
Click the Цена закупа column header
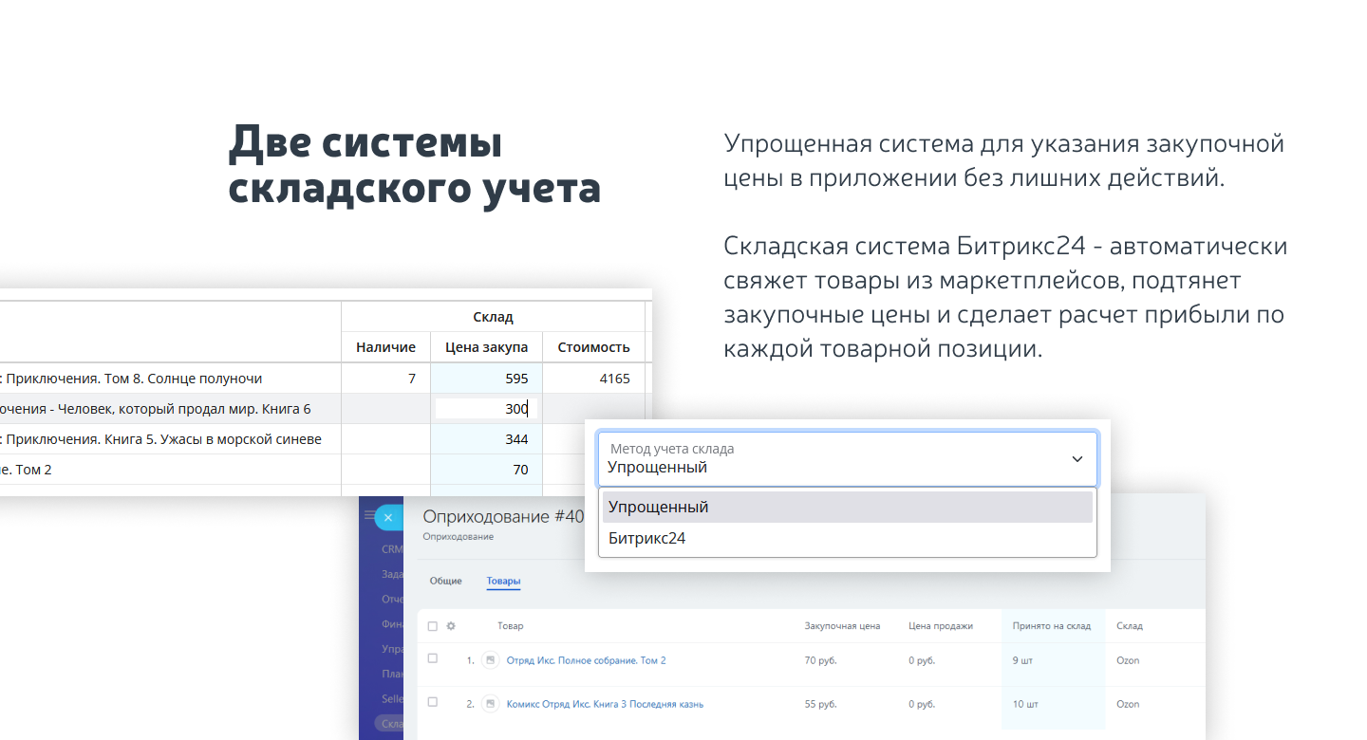pos(486,347)
